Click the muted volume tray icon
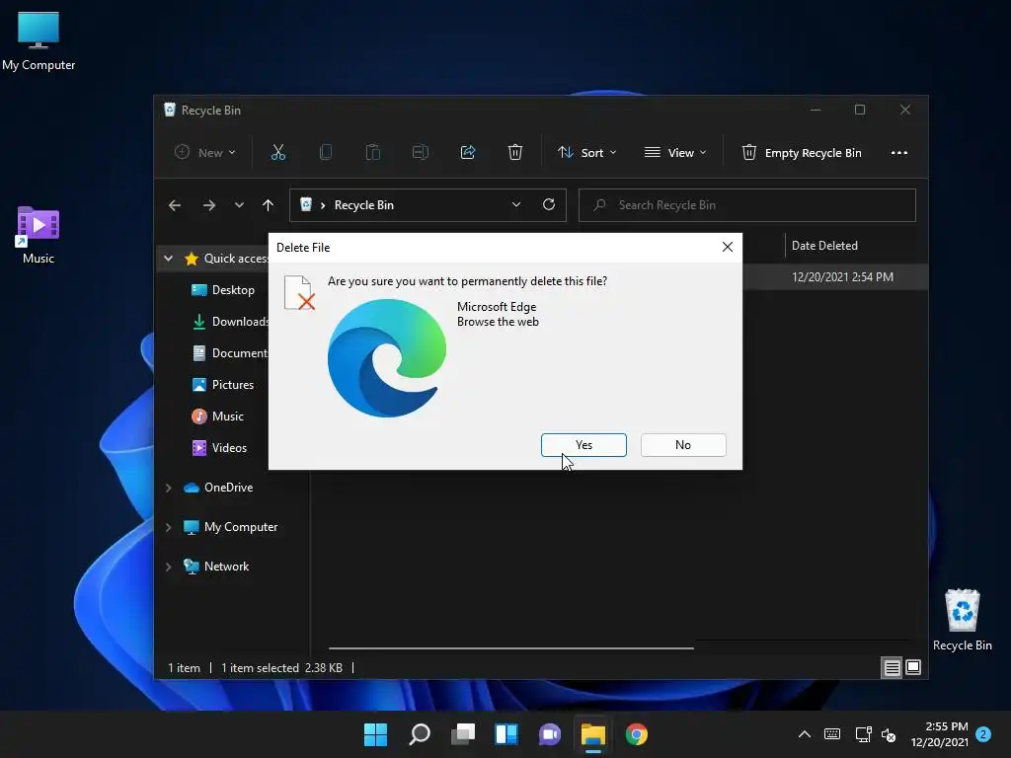1011x758 pixels. (890, 734)
